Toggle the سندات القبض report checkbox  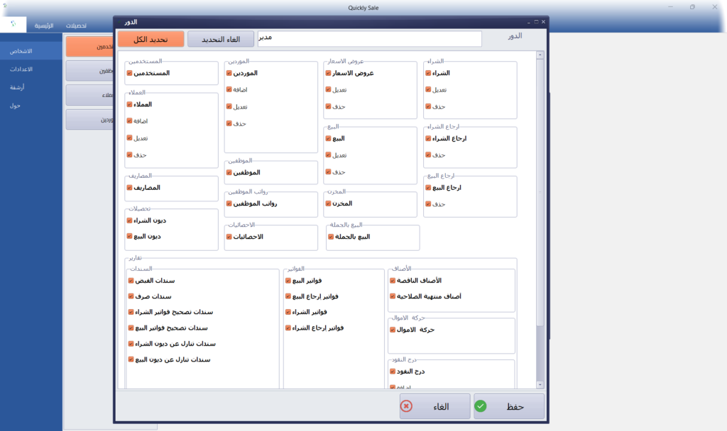tap(131, 281)
